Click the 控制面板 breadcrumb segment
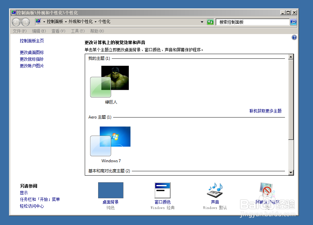Viewport: 313px width, 225px height. pos(55,22)
